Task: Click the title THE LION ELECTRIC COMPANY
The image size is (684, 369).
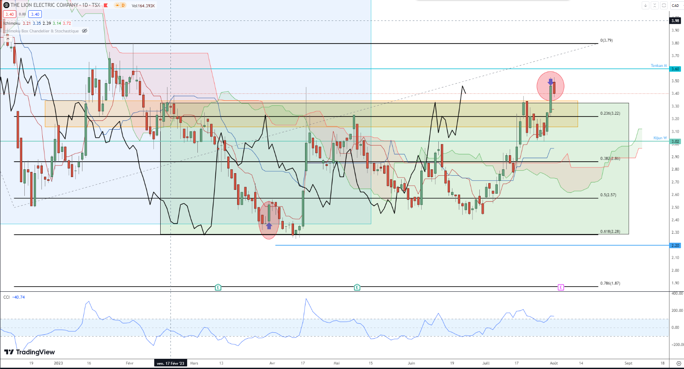Action: click(45, 5)
